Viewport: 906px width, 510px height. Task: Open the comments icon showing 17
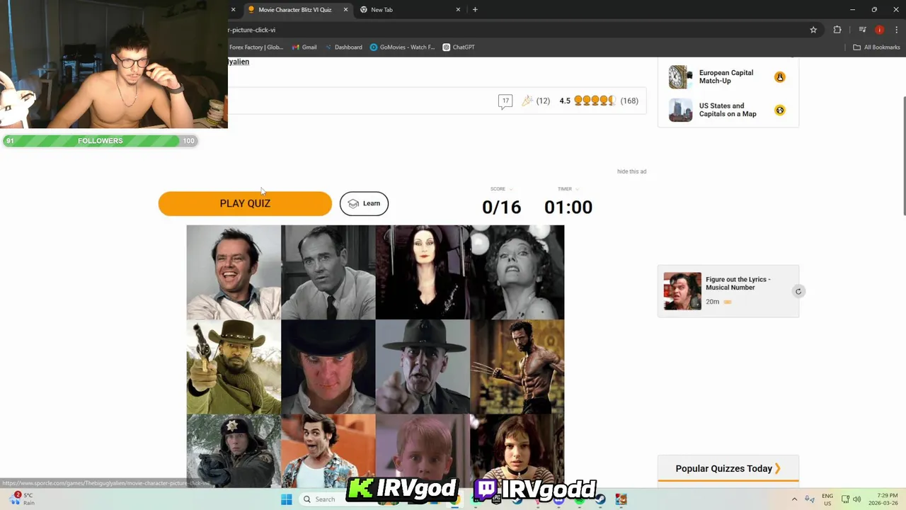[x=505, y=101]
